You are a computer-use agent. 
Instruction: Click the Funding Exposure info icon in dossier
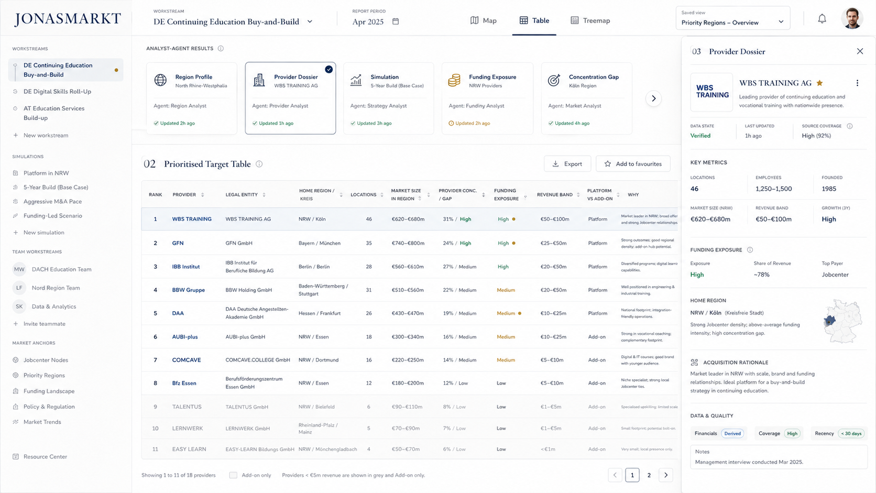750,250
